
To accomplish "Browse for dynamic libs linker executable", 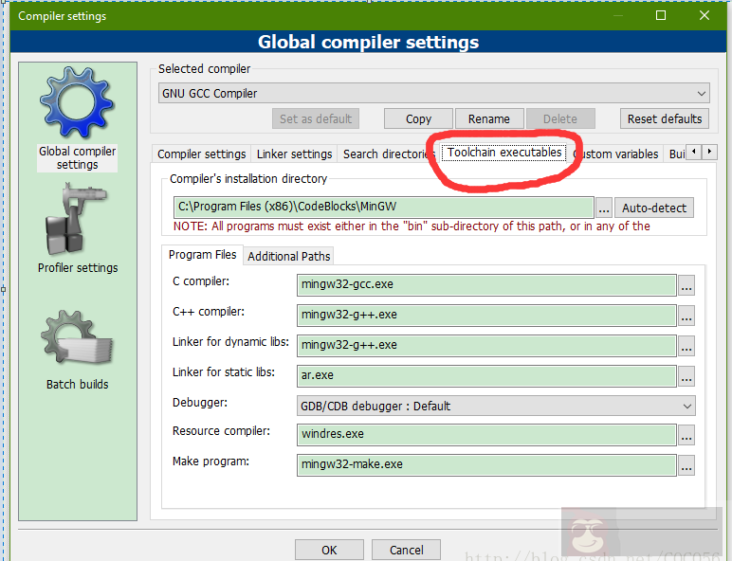I will click(686, 346).
